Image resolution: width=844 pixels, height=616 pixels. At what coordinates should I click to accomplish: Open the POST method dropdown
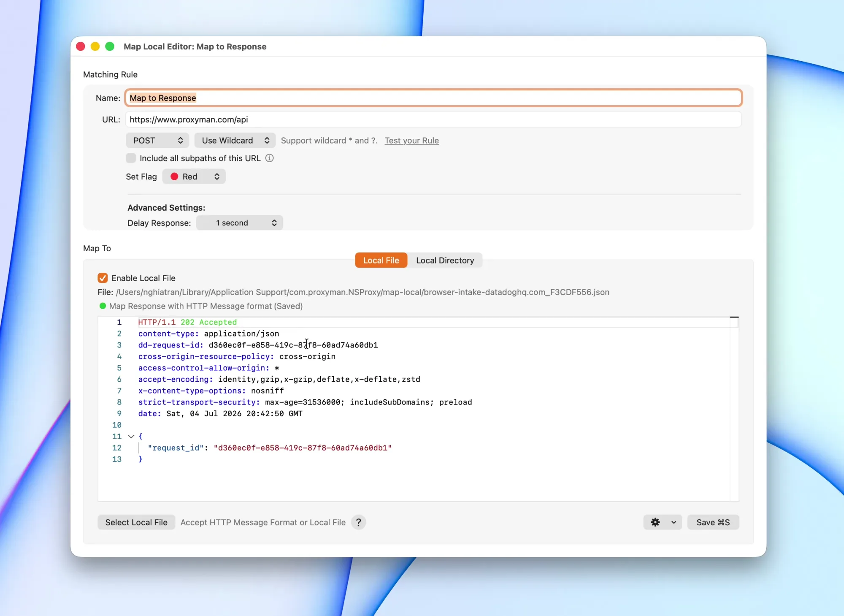click(x=157, y=140)
